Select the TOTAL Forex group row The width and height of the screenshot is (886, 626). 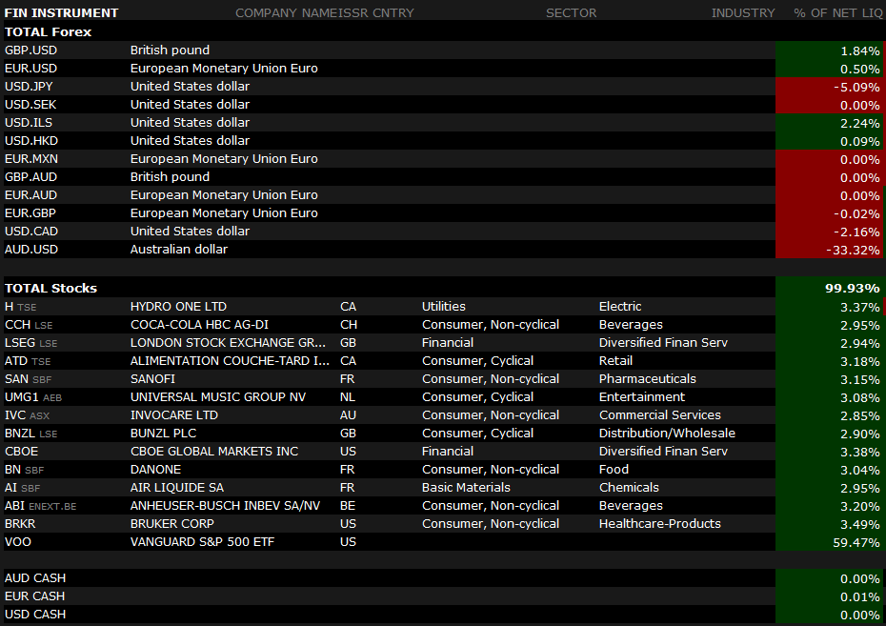(x=443, y=31)
